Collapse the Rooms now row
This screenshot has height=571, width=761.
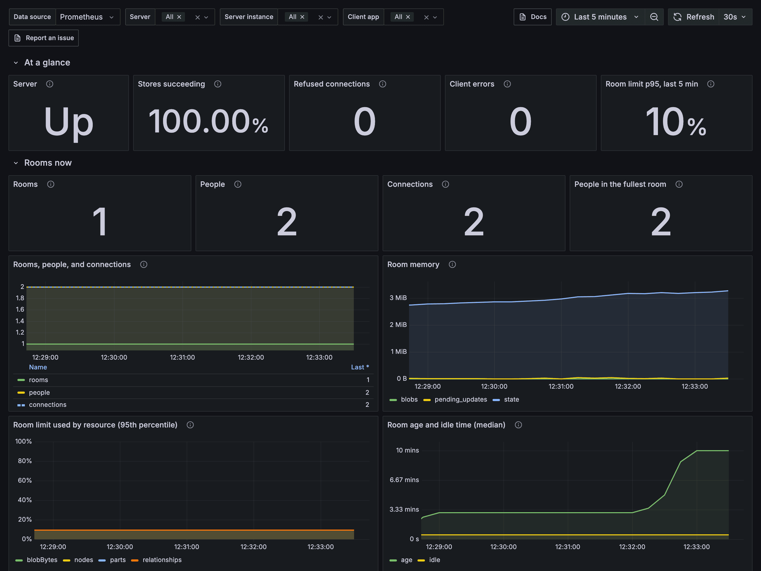point(16,163)
